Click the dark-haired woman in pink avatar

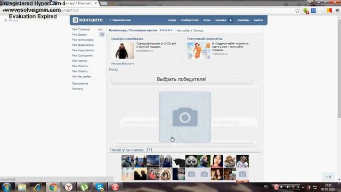(217, 161)
